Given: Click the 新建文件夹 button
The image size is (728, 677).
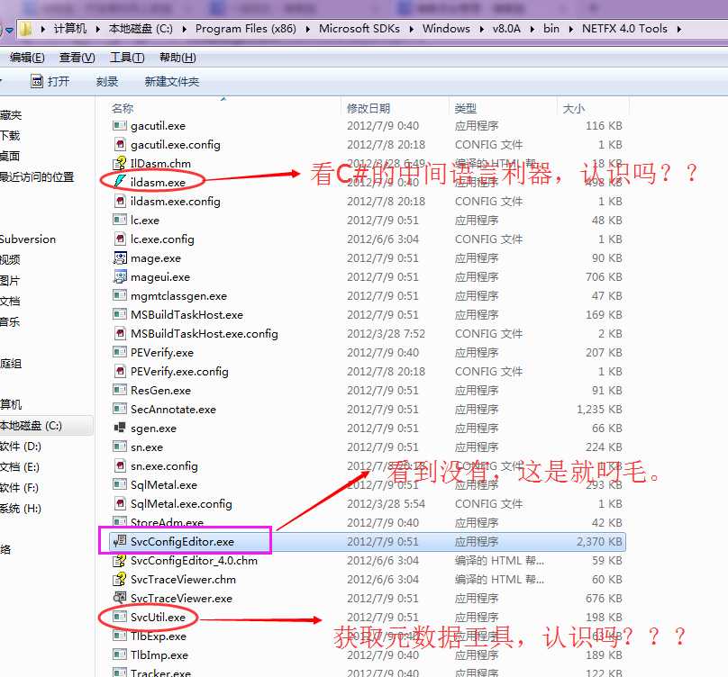Looking at the screenshot, I should click(172, 81).
